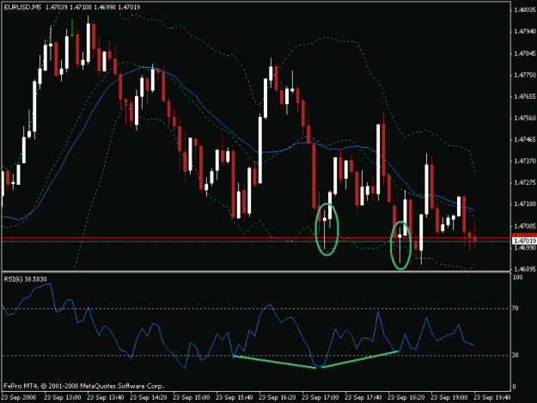The height and width of the screenshot is (403, 537).
Task: Click the 23 Sep 18:20 time label
Action: [406, 398]
